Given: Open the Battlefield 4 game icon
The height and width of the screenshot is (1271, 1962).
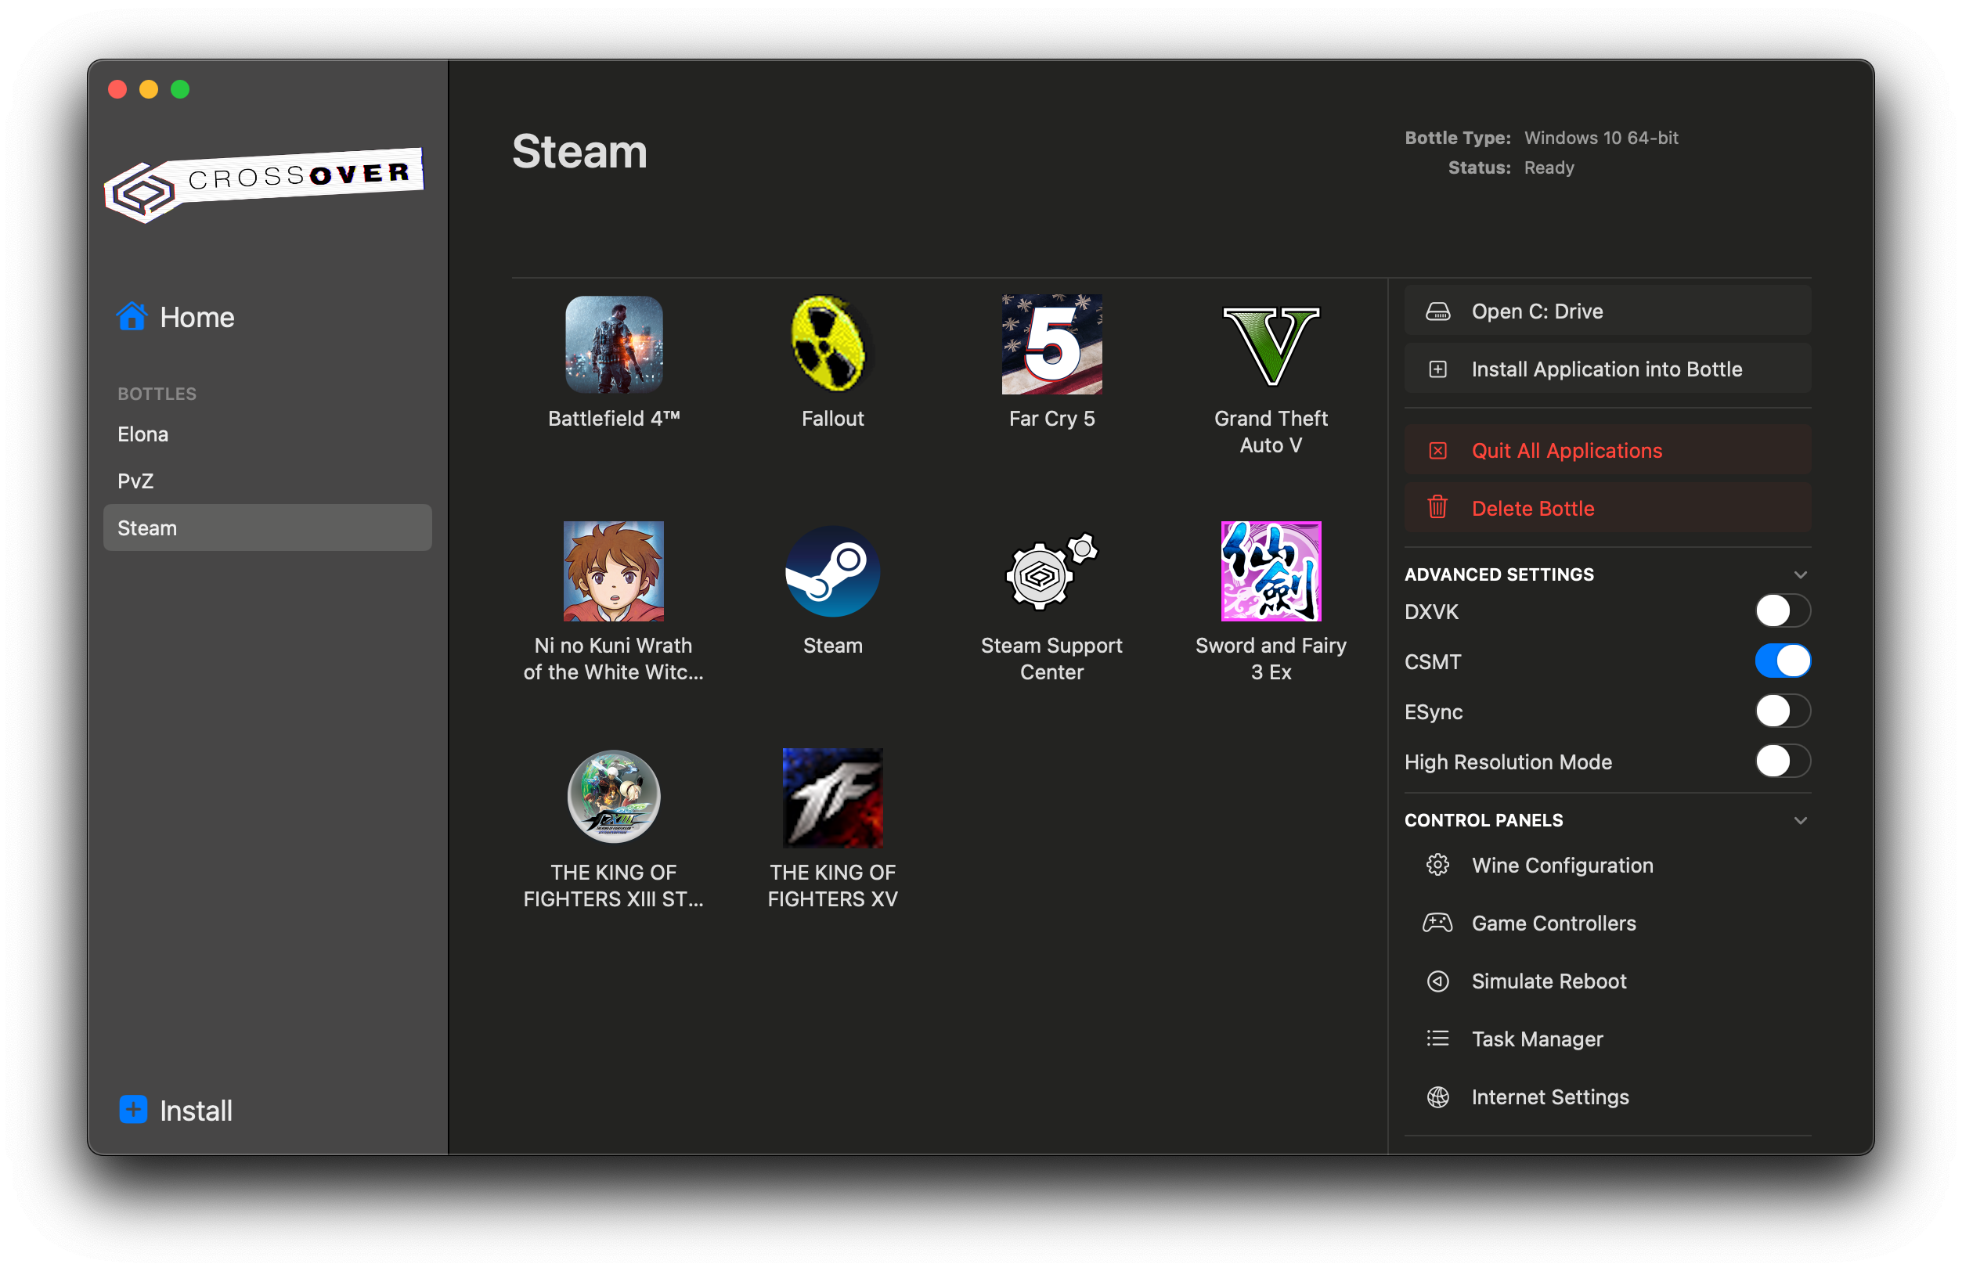Looking at the screenshot, I should point(613,344).
